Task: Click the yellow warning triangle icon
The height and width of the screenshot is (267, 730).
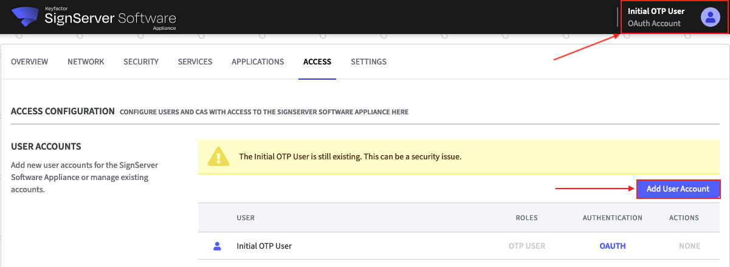Action: 218,157
